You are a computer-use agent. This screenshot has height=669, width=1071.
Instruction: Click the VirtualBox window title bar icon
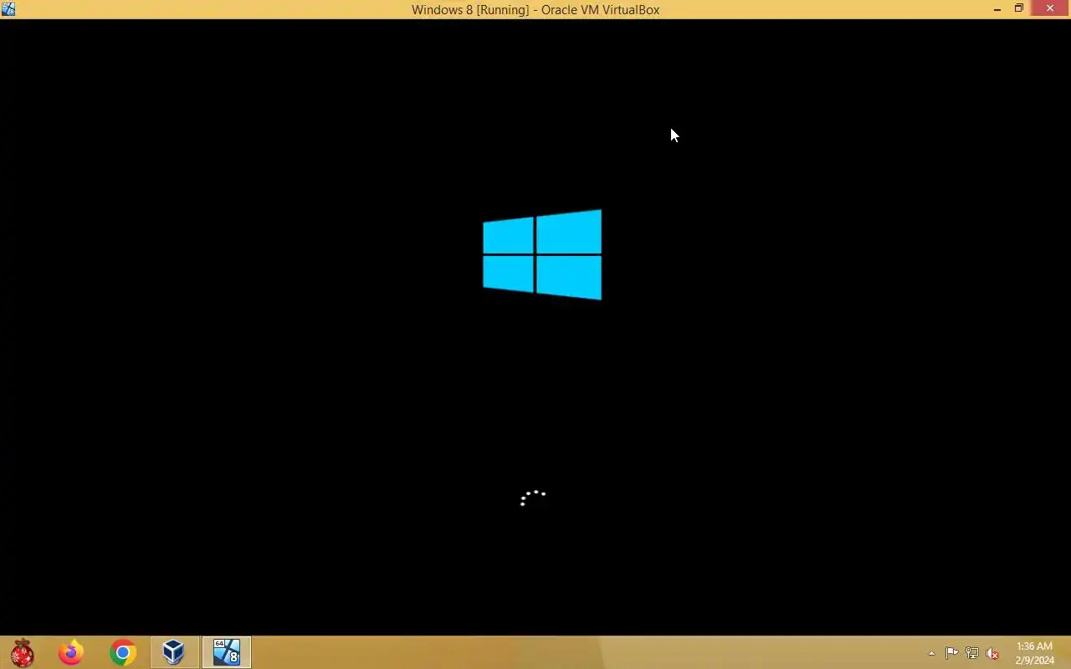pos(8,9)
